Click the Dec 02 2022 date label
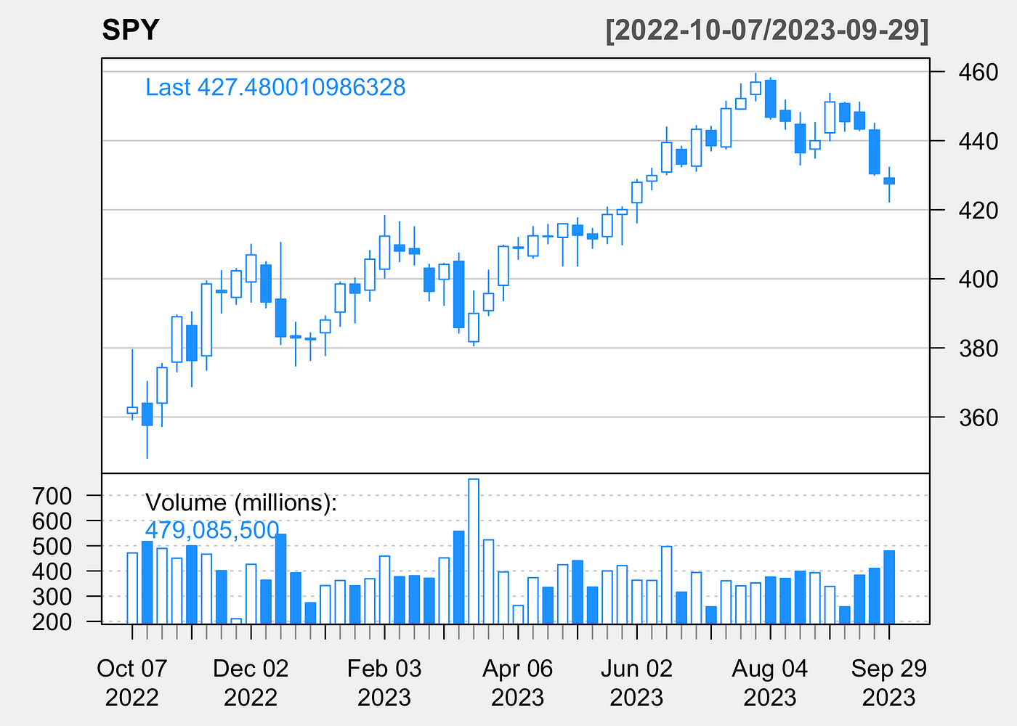The width and height of the screenshot is (1017, 726). (x=251, y=682)
